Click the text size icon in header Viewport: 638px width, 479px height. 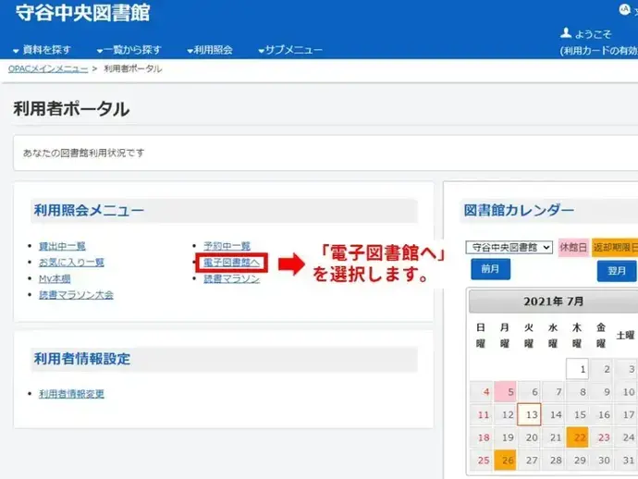click(x=624, y=9)
